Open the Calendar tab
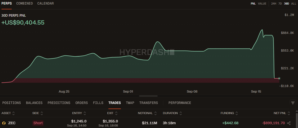 pos(45,3)
